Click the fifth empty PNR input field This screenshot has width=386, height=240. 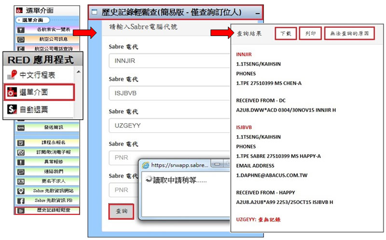[124, 190]
